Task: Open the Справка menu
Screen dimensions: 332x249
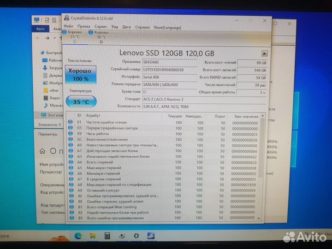Action: click(142, 27)
